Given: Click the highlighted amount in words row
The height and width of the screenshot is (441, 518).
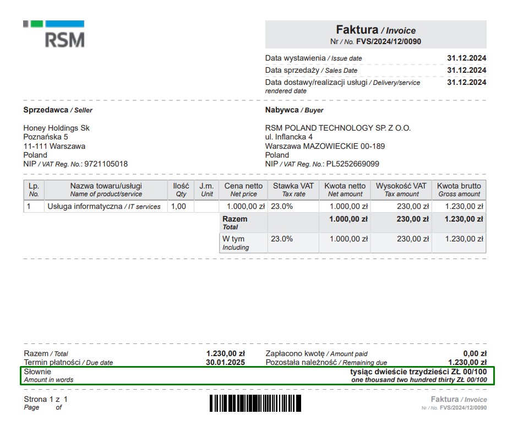Looking at the screenshot, I should 258,375.
